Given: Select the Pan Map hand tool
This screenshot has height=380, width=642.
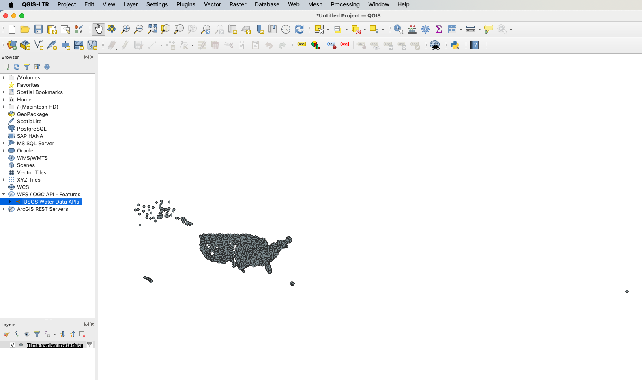Looking at the screenshot, I should tap(99, 29).
